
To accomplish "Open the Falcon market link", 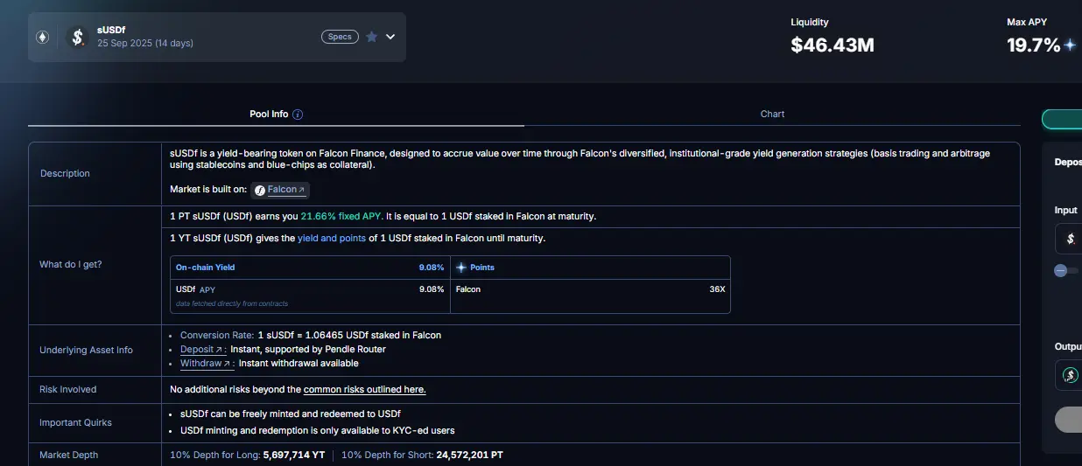I will 286,190.
